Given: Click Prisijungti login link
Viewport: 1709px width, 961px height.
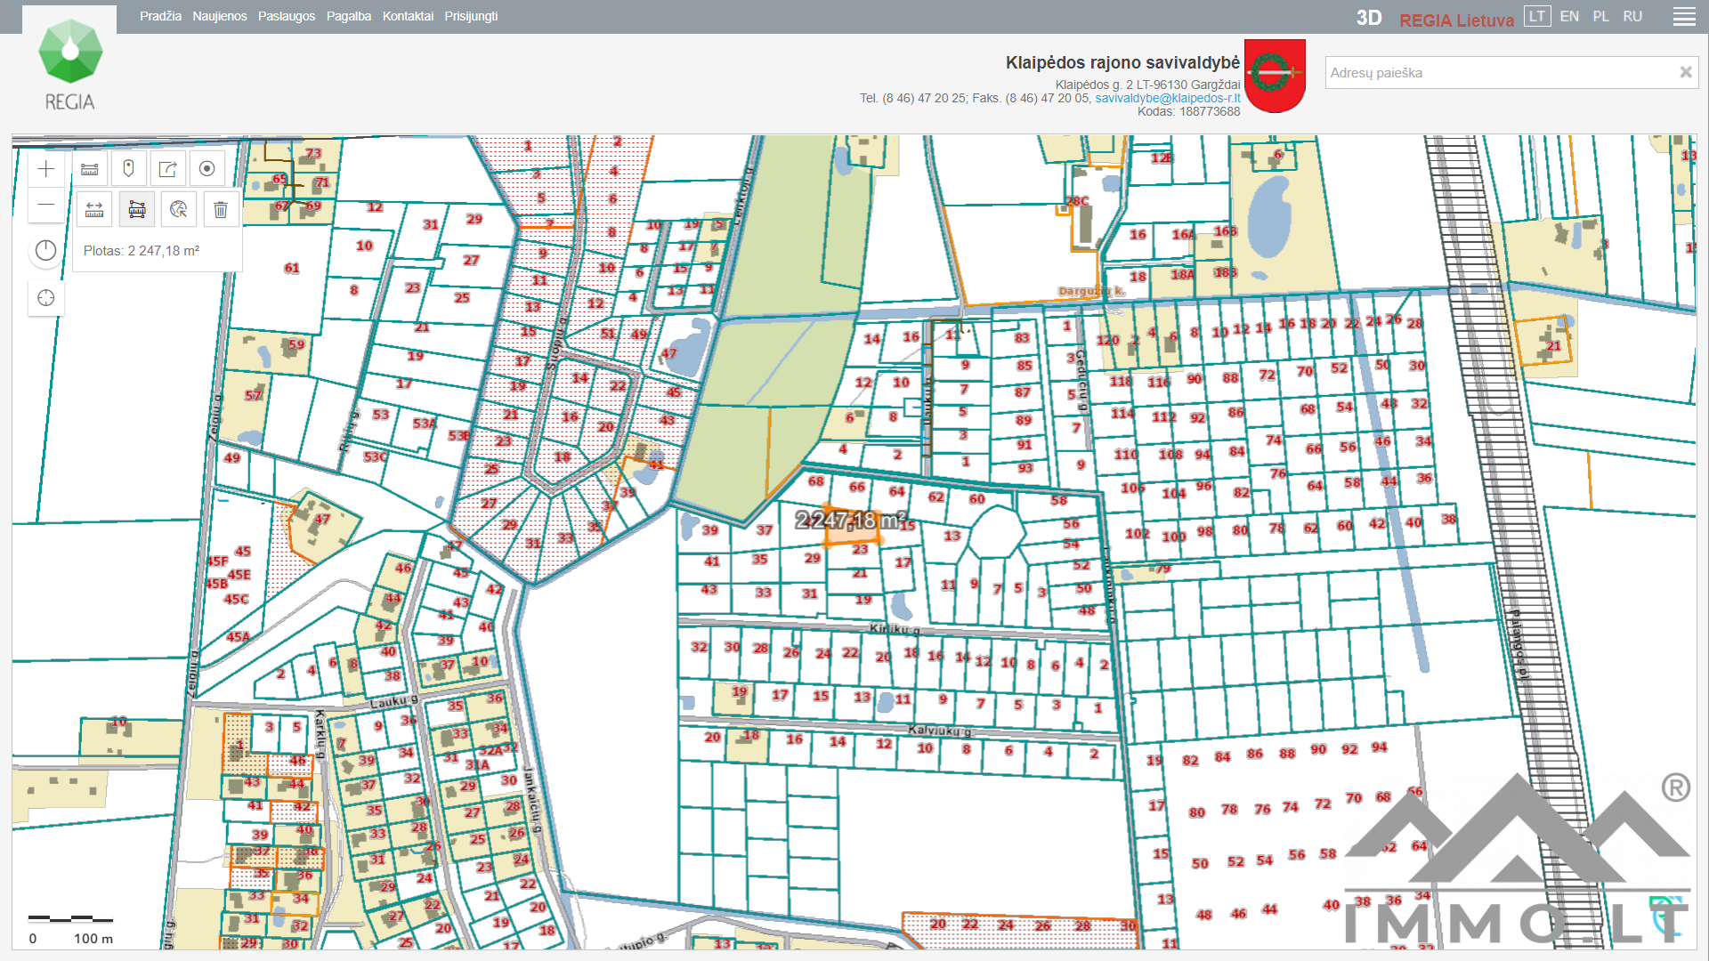Looking at the screenshot, I should tap(471, 17).
